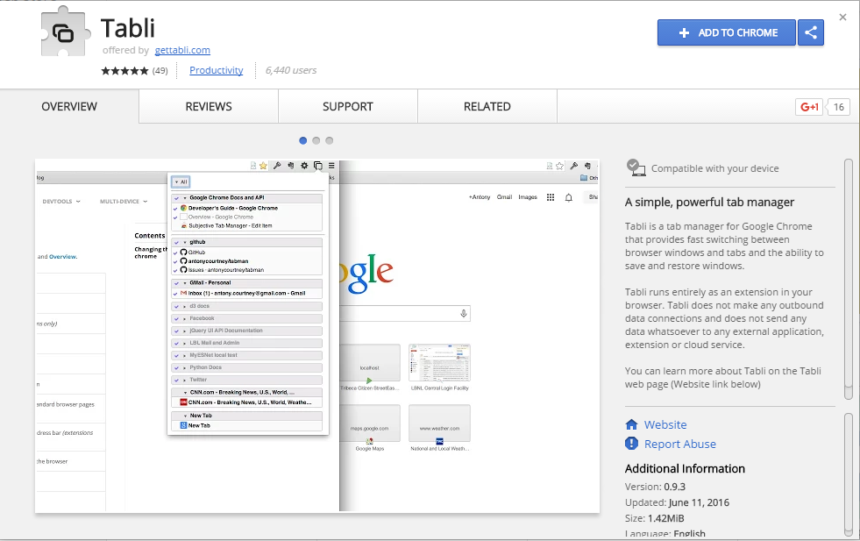Collapse the Google Chrome Docs and API group
The width and height of the screenshot is (860, 541).
click(x=185, y=198)
